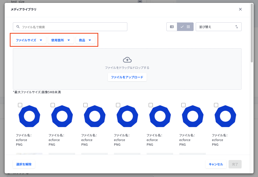Viewport: 258px width, 177px height.
Task: Check the fifth ecforce image checkbox
Action: point(151,105)
